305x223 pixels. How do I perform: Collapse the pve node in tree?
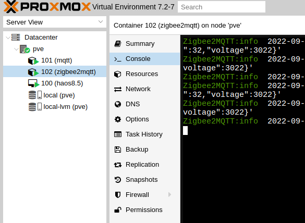click(16, 49)
